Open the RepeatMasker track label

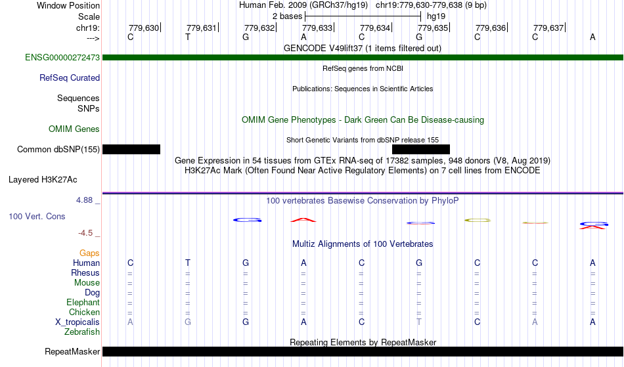(72, 351)
